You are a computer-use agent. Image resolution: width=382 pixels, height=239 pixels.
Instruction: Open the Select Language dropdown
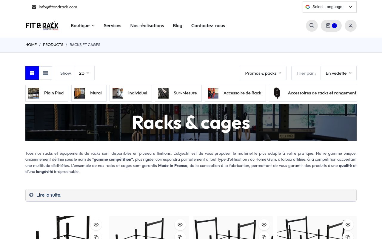pos(329,7)
